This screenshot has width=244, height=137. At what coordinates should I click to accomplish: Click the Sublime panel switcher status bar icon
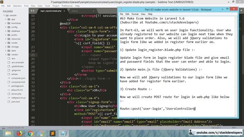[x=3, y=128]
